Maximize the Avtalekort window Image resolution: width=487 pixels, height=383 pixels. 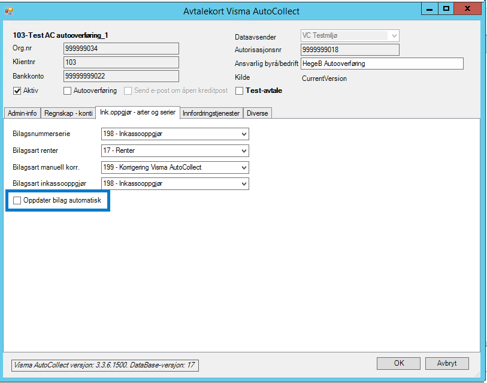[446, 9]
